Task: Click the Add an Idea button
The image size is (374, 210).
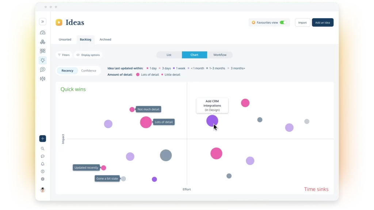Action: click(x=323, y=23)
